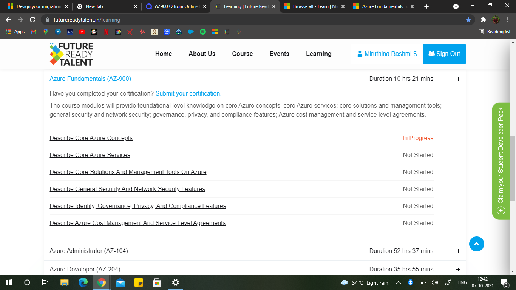
Task: Open the volume control in system tray
Action: [435, 282]
